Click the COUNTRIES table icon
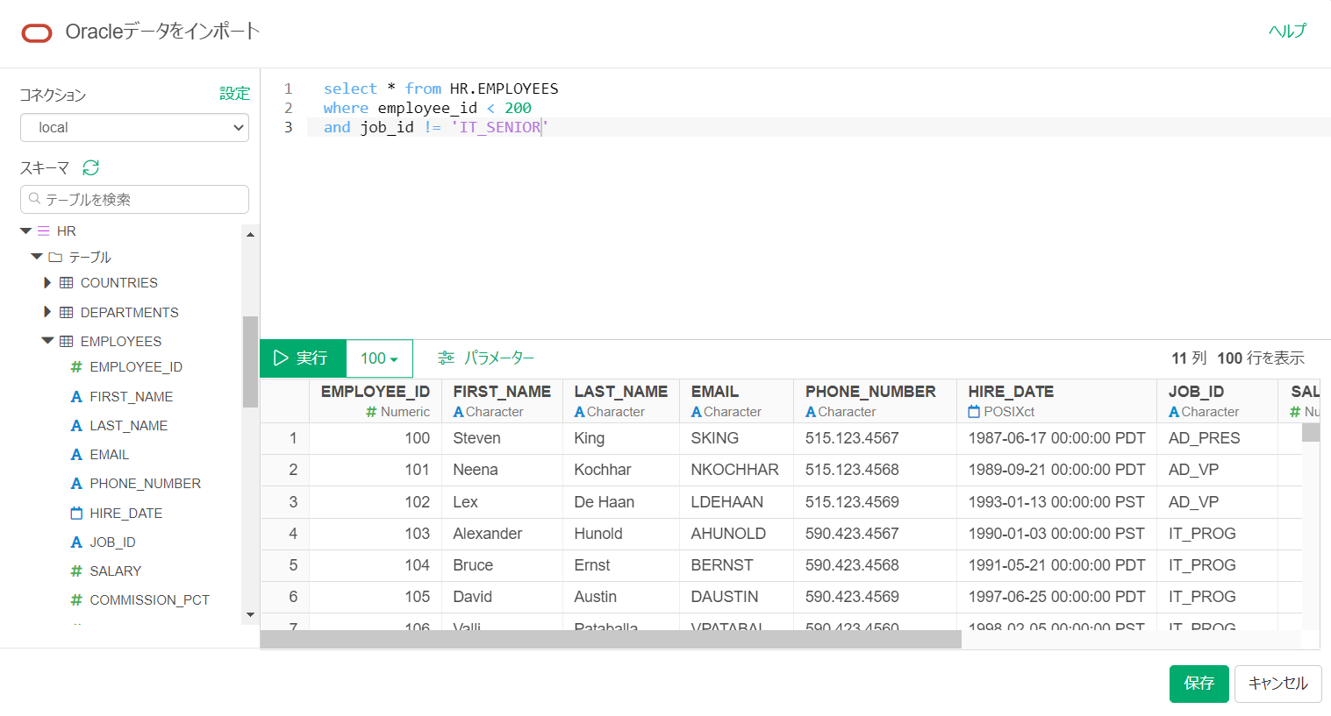Image resolution: width=1331 pixels, height=716 pixels. (x=66, y=283)
